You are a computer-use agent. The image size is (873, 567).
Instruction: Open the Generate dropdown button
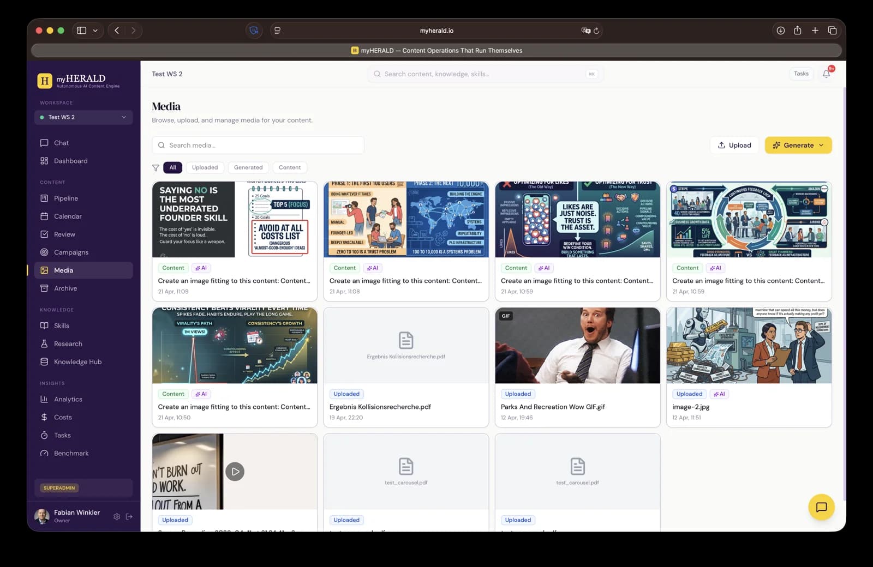click(x=798, y=145)
